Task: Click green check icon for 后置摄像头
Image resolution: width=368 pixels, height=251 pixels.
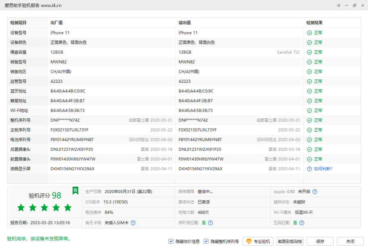Action: [x=310, y=149]
